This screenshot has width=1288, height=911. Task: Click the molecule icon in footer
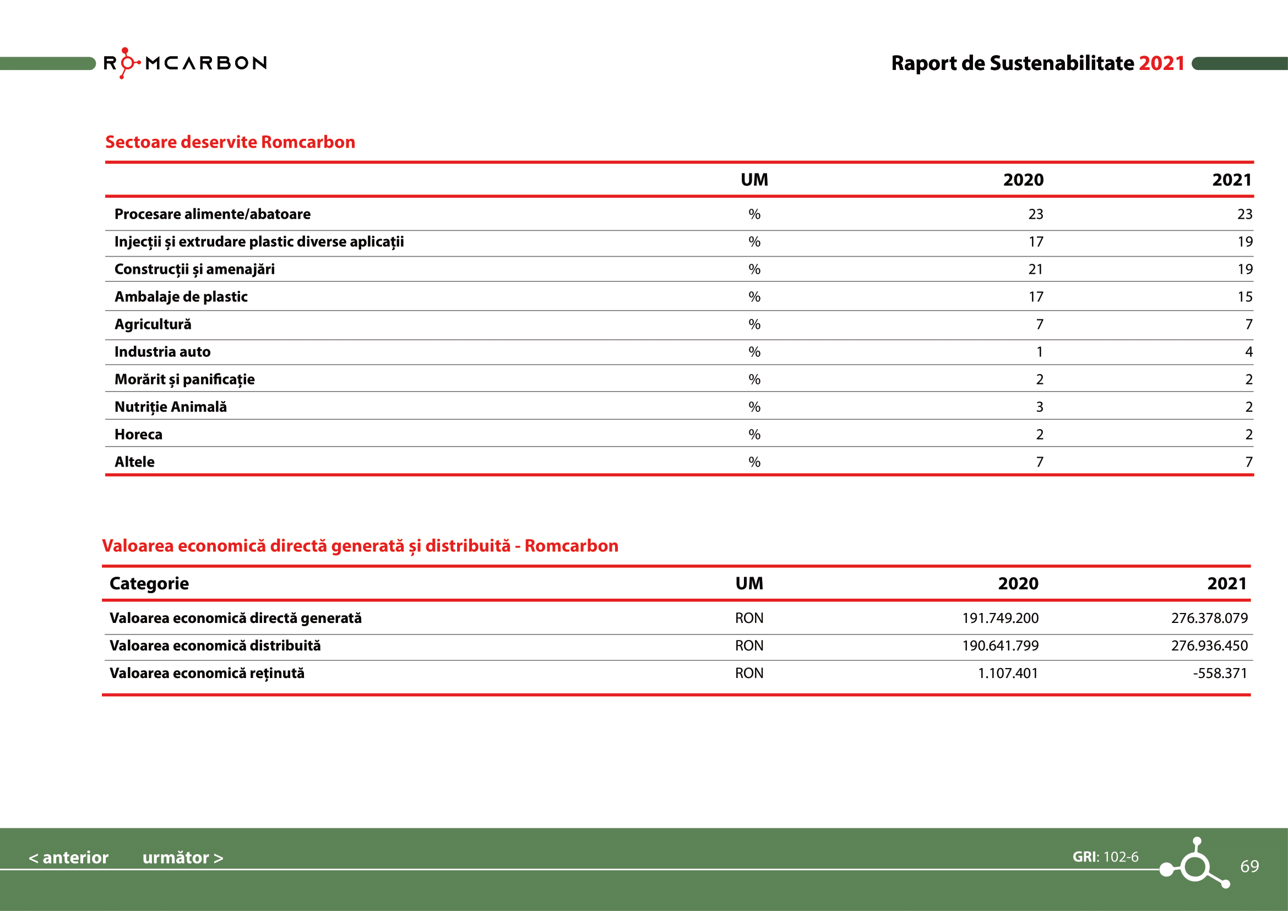[x=1195, y=867]
